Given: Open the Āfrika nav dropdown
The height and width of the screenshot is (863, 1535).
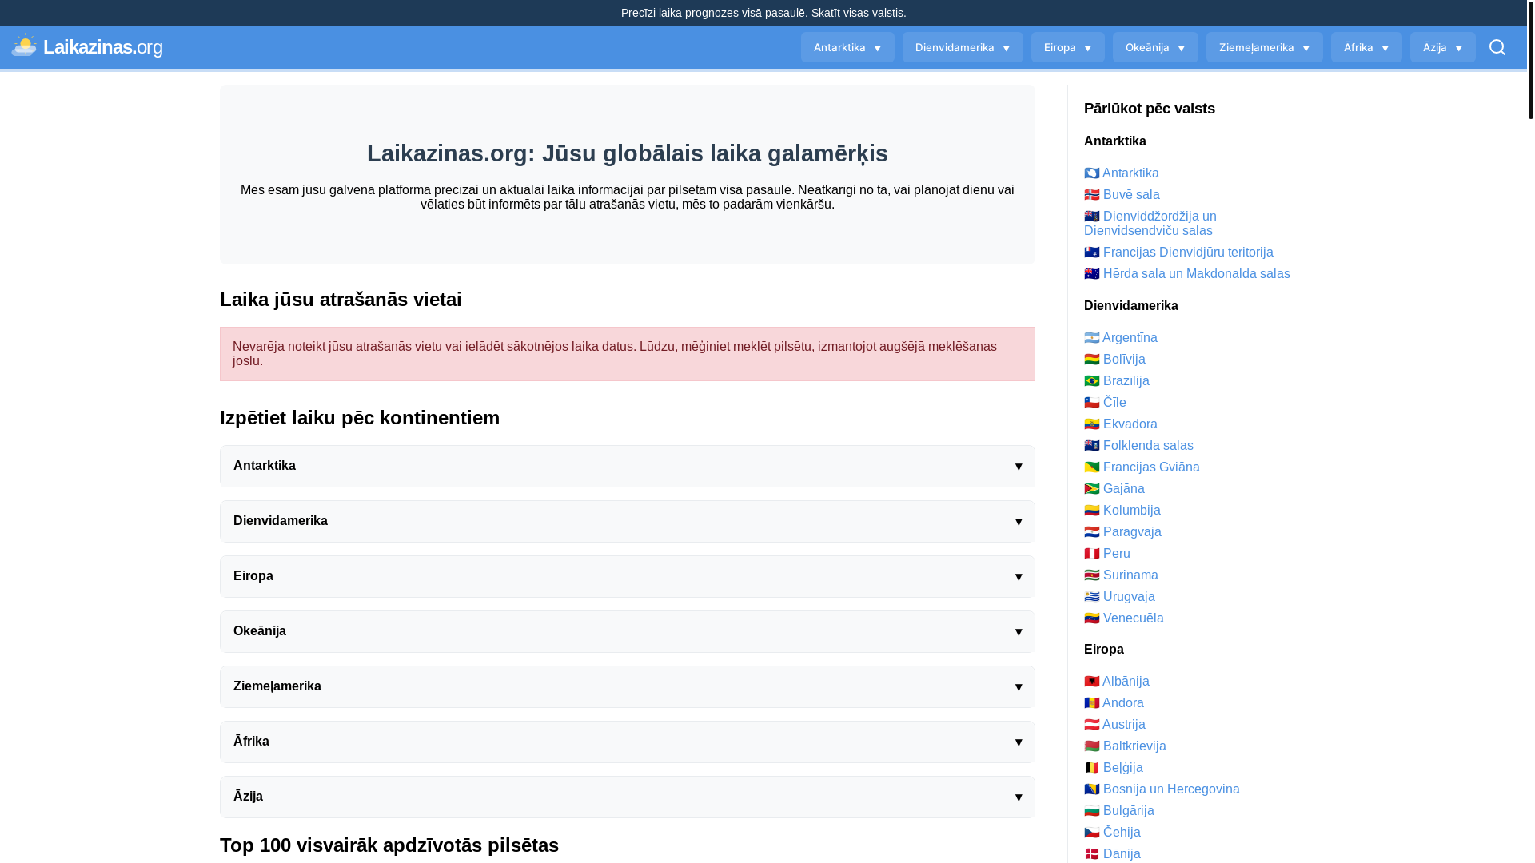Looking at the screenshot, I should [x=1366, y=47].
